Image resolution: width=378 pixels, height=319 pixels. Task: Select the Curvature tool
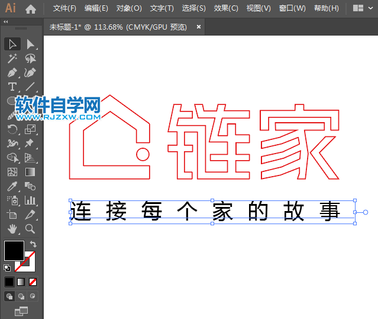pyautogui.click(x=30, y=72)
